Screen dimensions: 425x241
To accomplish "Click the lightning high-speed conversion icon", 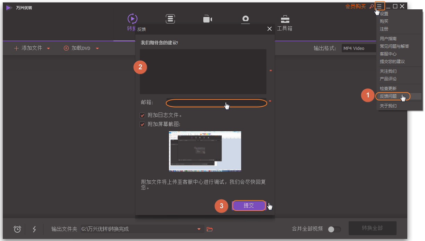I will pos(34,229).
